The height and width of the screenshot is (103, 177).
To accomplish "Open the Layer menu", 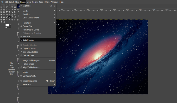I will 29,2.
